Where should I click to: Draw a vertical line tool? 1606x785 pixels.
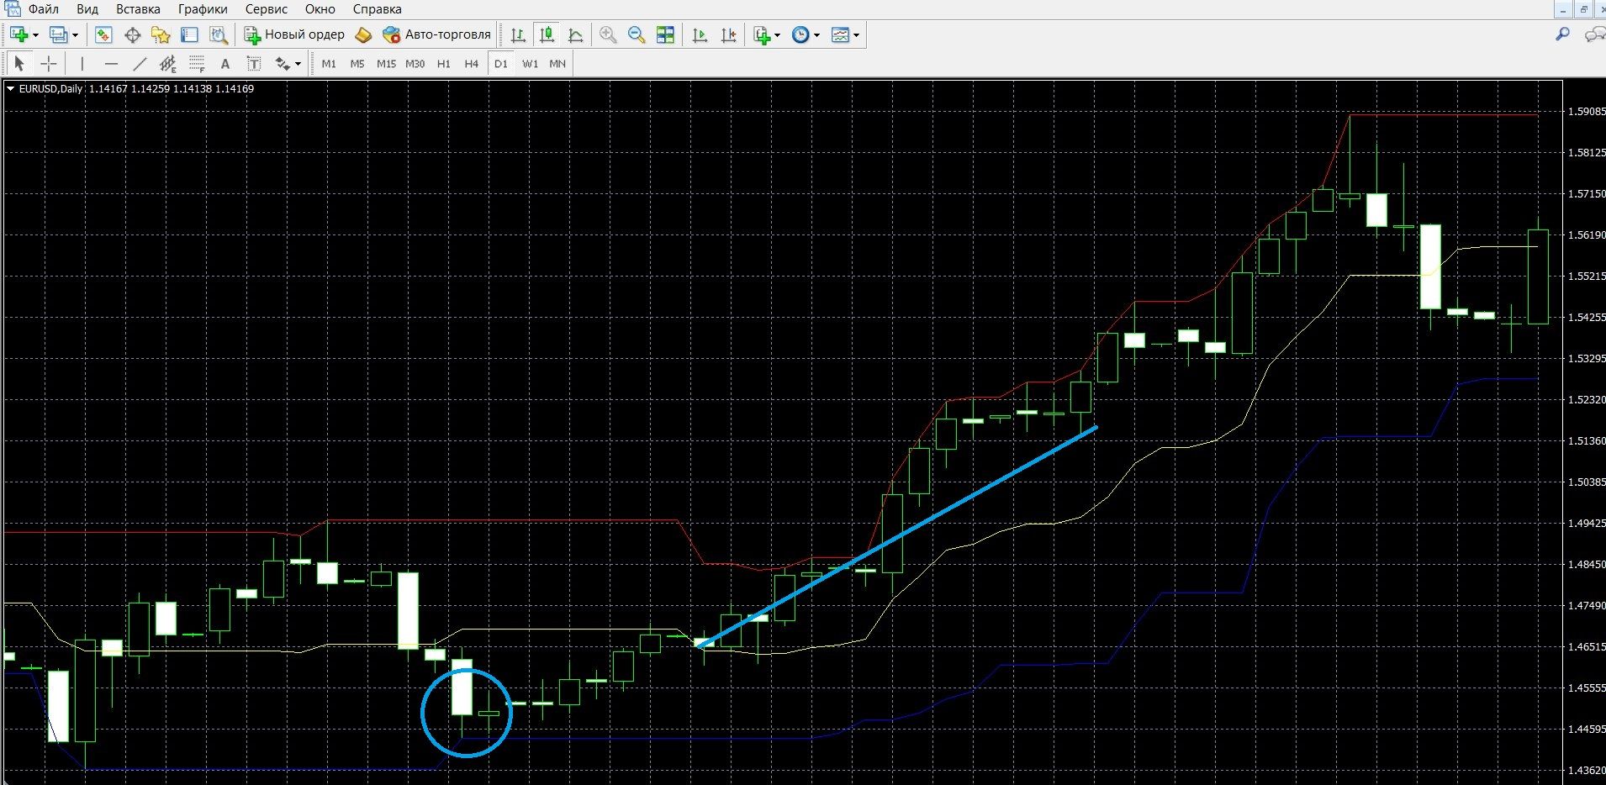pyautogui.click(x=82, y=64)
